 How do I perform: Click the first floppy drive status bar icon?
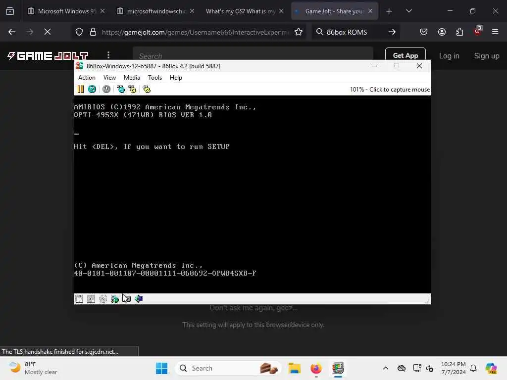79,299
